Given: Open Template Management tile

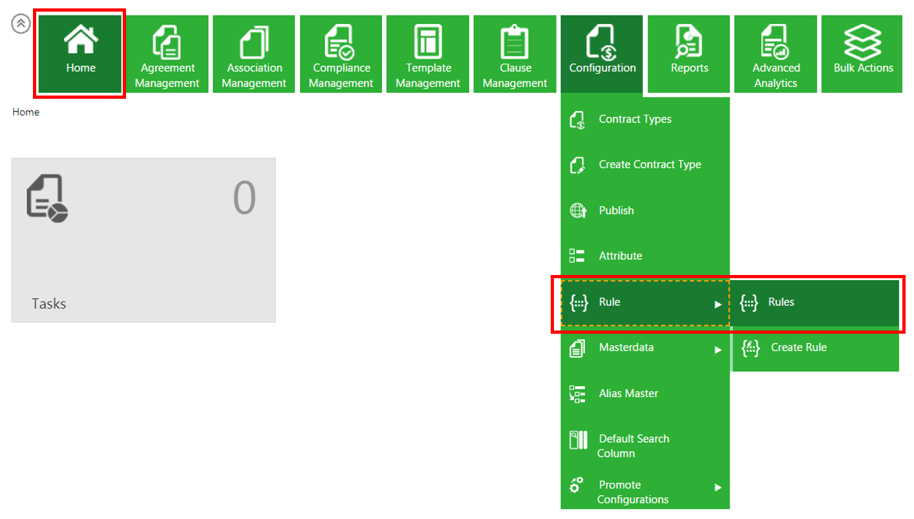Looking at the screenshot, I should (428, 55).
